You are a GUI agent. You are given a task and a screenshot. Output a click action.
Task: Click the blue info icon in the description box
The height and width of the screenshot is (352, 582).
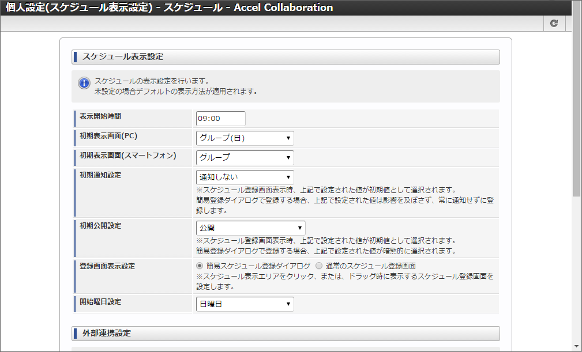pos(84,83)
